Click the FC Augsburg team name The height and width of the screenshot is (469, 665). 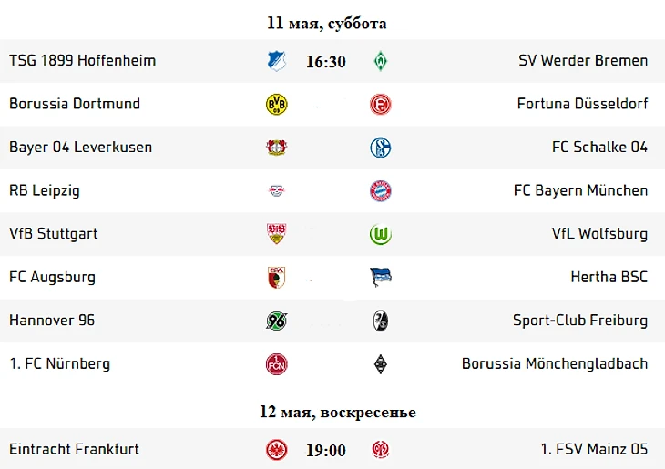click(52, 277)
